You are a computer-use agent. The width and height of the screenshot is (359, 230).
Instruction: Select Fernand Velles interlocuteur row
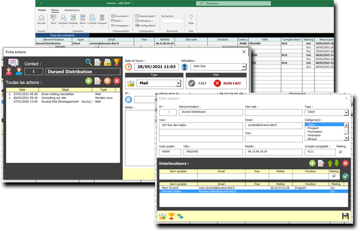click(254, 191)
